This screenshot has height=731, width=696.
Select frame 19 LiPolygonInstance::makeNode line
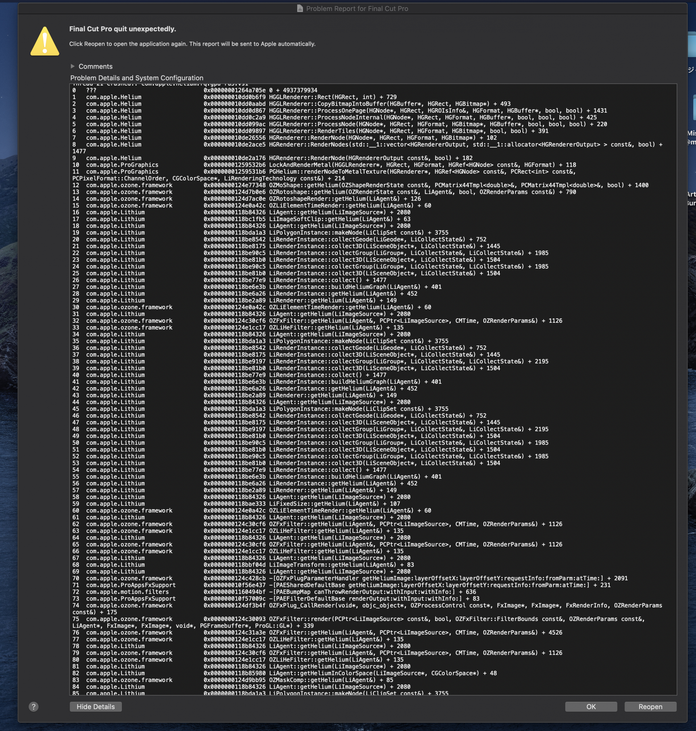point(260,233)
